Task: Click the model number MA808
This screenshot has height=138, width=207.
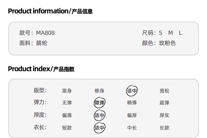Action: coord(45,33)
